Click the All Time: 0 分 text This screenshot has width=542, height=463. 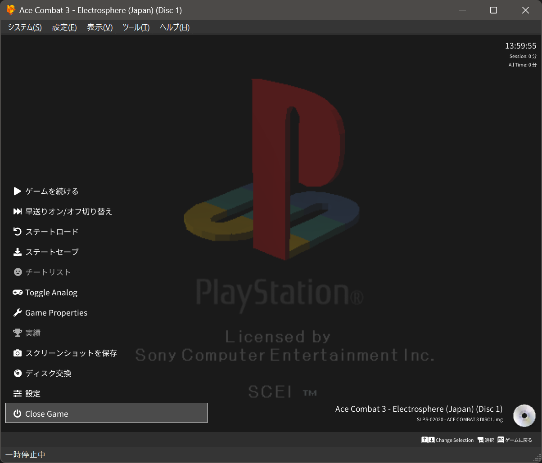[x=523, y=65]
